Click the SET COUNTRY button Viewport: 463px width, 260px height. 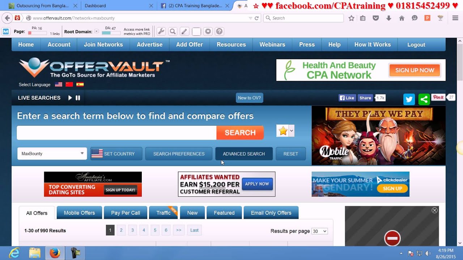coord(116,154)
